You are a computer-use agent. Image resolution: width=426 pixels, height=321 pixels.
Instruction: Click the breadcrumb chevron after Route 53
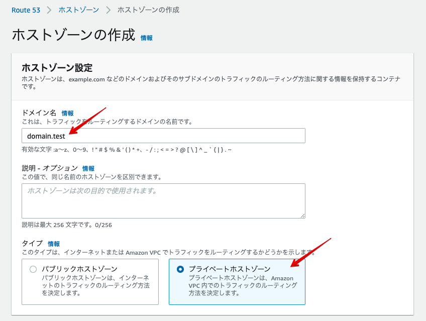point(48,10)
